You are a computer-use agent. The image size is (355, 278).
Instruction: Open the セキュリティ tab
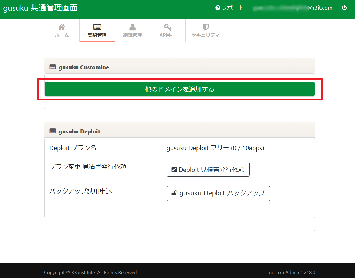tap(206, 30)
